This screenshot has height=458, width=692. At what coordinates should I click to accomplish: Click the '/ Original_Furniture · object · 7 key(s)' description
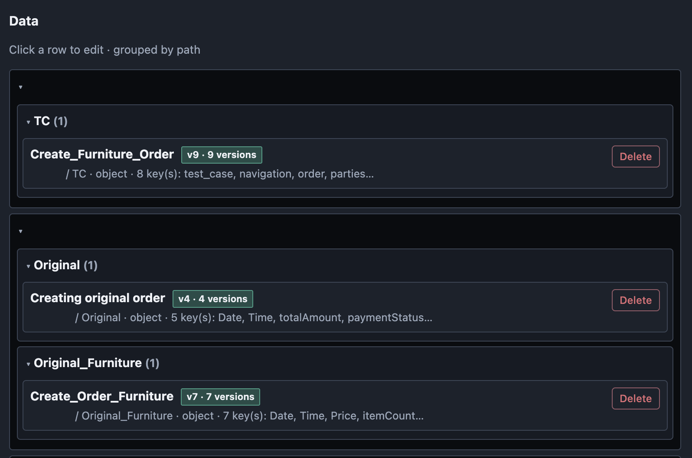point(249,416)
